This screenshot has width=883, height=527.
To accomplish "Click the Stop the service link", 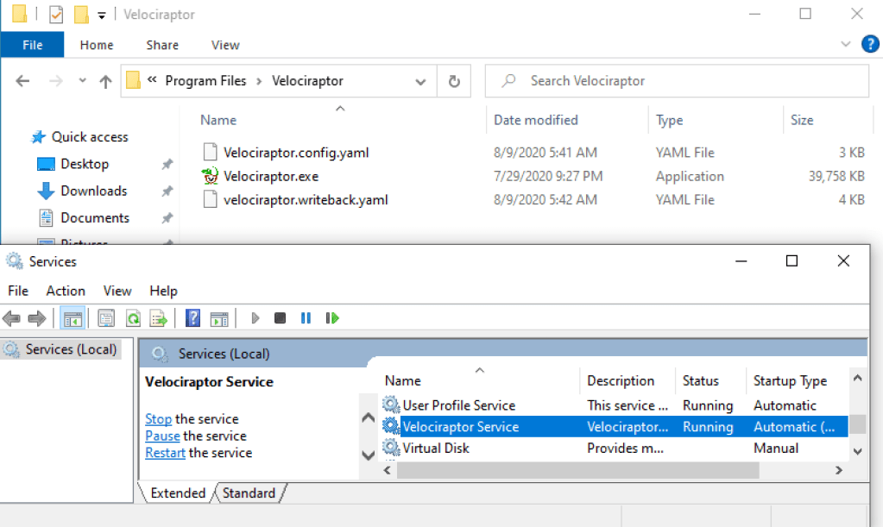I will pyautogui.click(x=158, y=419).
